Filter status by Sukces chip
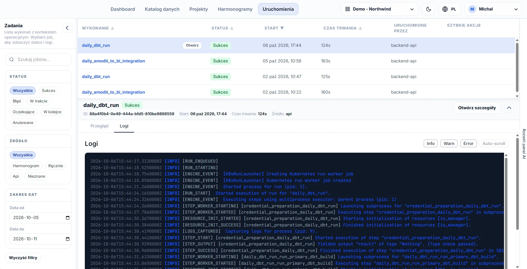Screen dimensions: 527x269 tap(49, 91)
